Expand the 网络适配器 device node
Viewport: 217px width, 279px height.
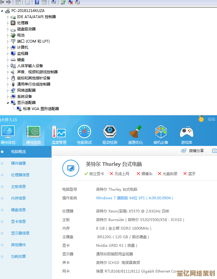click(x=8, y=90)
